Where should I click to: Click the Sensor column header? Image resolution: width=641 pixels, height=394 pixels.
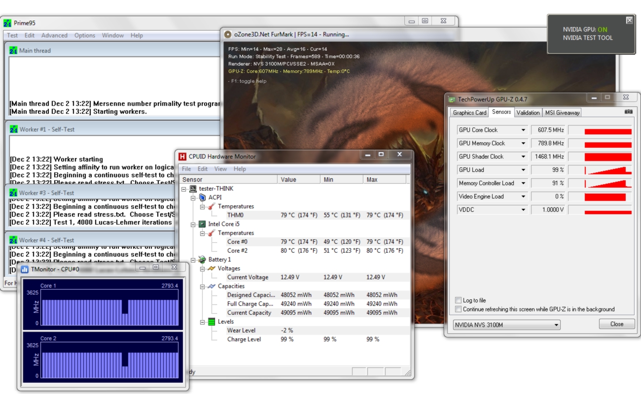(x=228, y=180)
